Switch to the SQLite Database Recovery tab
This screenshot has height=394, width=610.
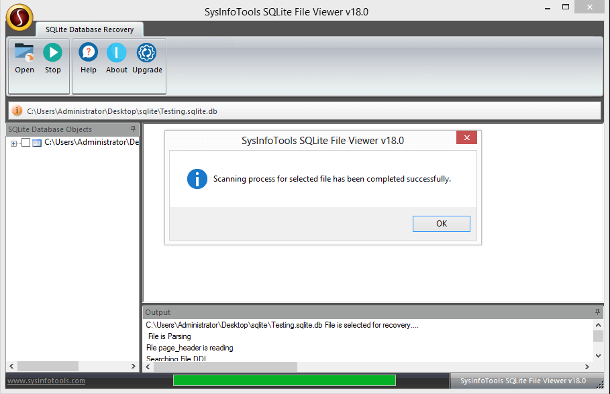pos(89,29)
